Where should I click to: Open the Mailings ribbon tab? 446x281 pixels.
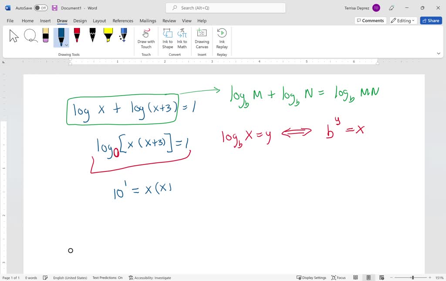[148, 21]
